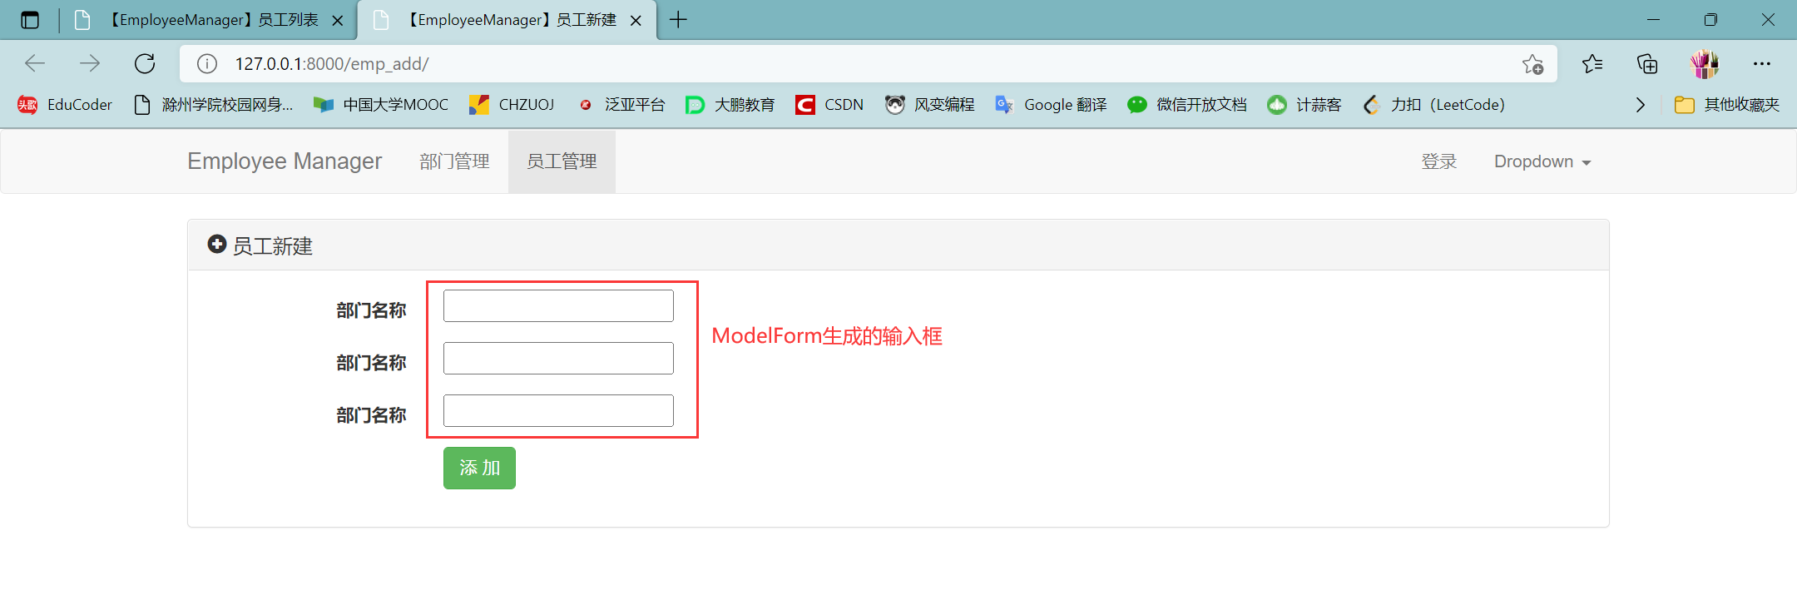Open the 泛亚平台 bookmark
The height and width of the screenshot is (600, 1797).
click(621, 105)
